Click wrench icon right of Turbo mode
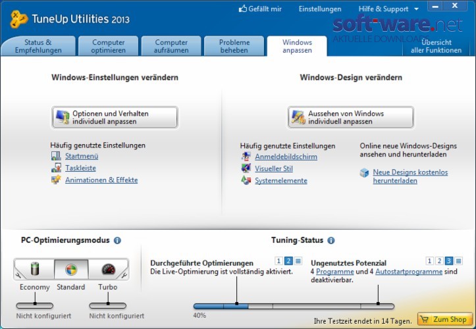Screen dimensions: 476x329 click(x=124, y=275)
